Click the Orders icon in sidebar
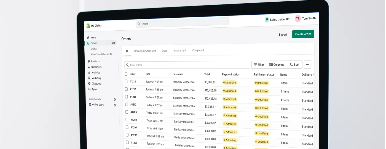Image resolution: width=386 pixels, height=149 pixels. 88,43
